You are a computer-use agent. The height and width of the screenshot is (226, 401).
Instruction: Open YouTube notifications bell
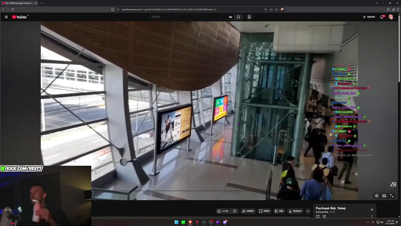382,17
